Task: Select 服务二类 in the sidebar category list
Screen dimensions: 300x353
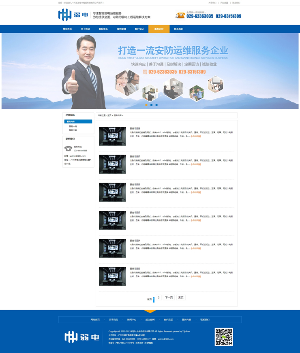Action: click(x=73, y=130)
